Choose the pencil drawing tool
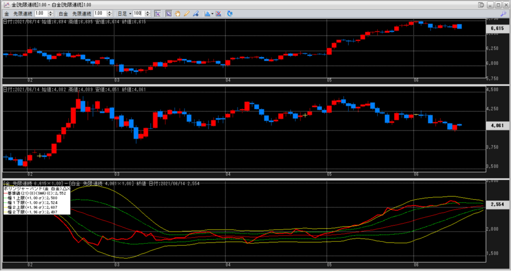Screen dimensions: 511x271 coord(186,13)
